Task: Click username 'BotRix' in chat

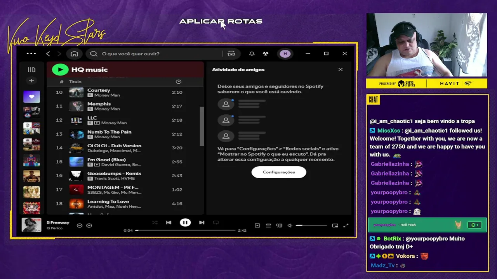Action: [392, 239]
